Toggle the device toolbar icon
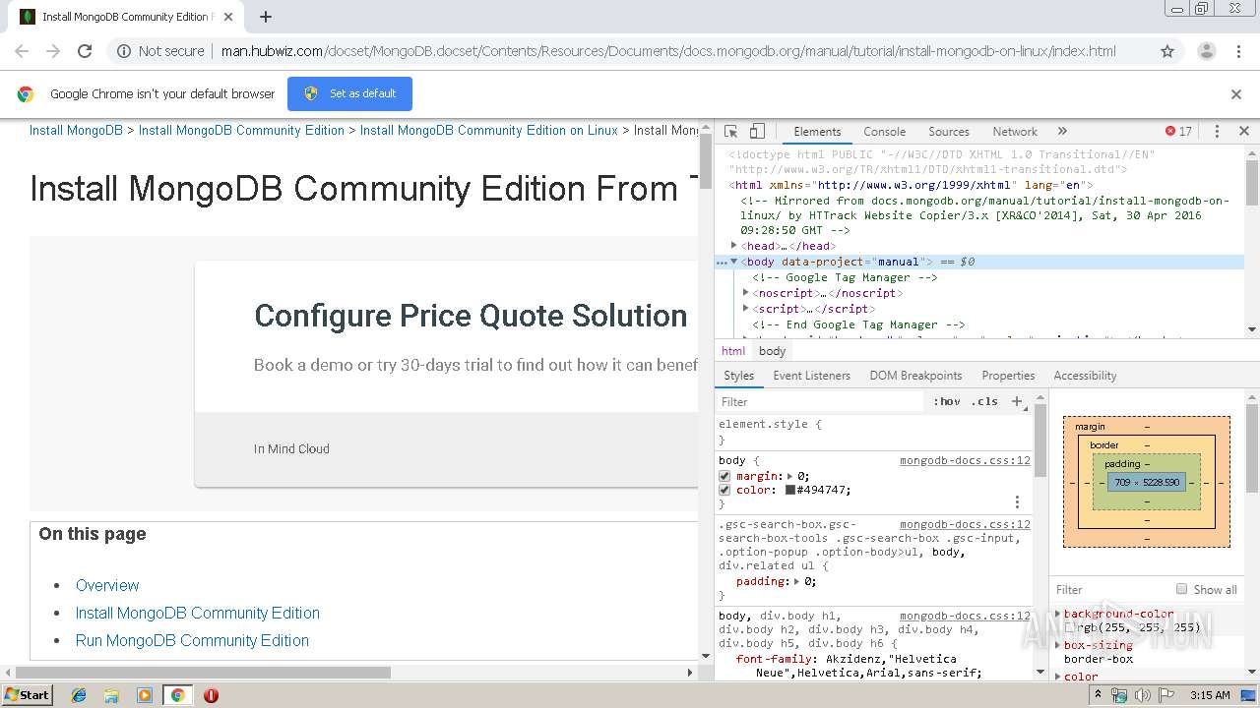Viewport: 1260px width, 708px height. [757, 131]
